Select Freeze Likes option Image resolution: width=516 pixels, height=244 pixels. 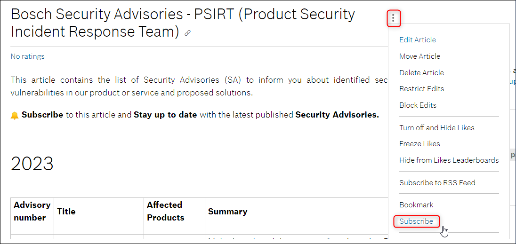pyautogui.click(x=419, y=143)
